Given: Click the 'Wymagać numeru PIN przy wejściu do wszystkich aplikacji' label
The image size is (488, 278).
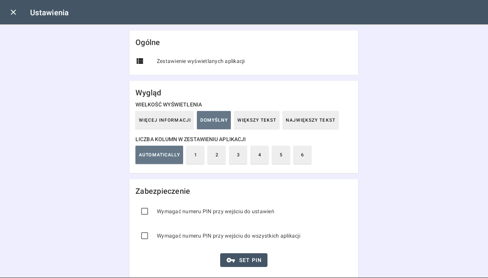Looking at the screenshot, I should pos(228,236).
